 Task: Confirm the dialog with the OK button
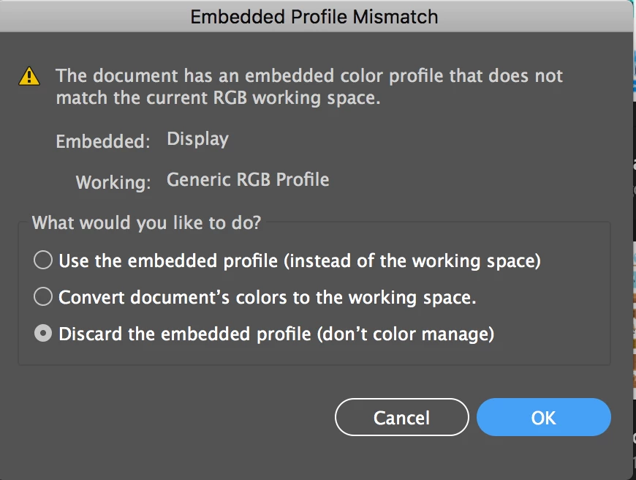click(543, 418)
